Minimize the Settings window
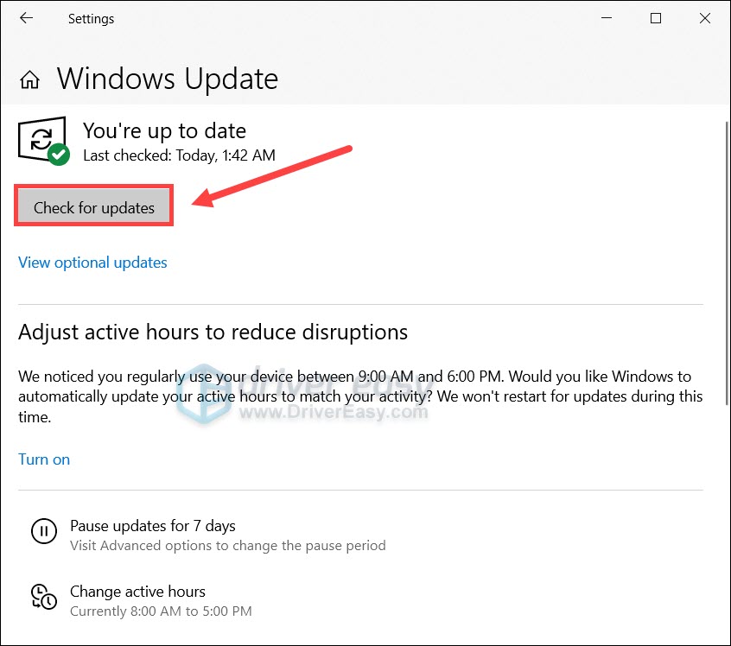Viewport: 731px width, 646px height. pyautogui.click(x=607, y=18)
